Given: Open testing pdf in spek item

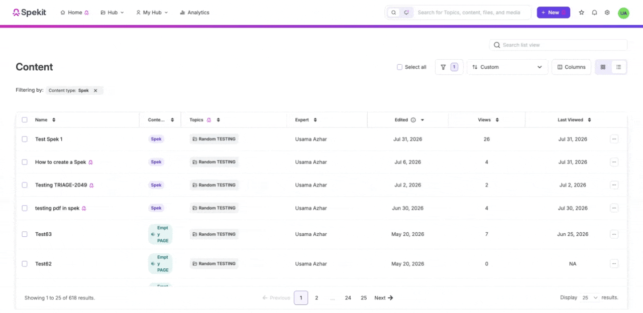Looking at the screenshot, I should tap(57, 208).
